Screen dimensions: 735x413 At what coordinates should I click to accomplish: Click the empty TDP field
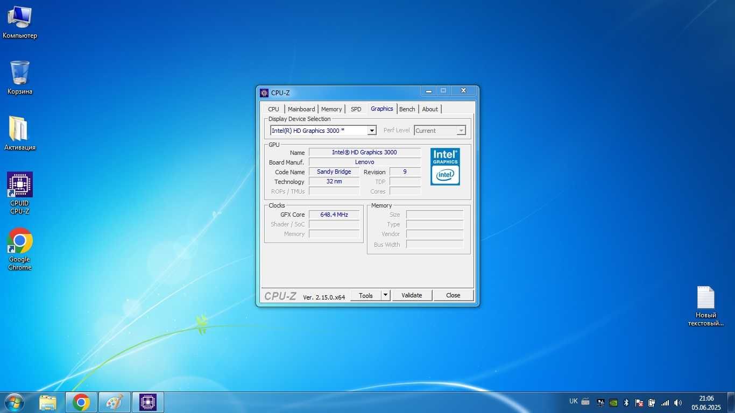tap(405, 182)
